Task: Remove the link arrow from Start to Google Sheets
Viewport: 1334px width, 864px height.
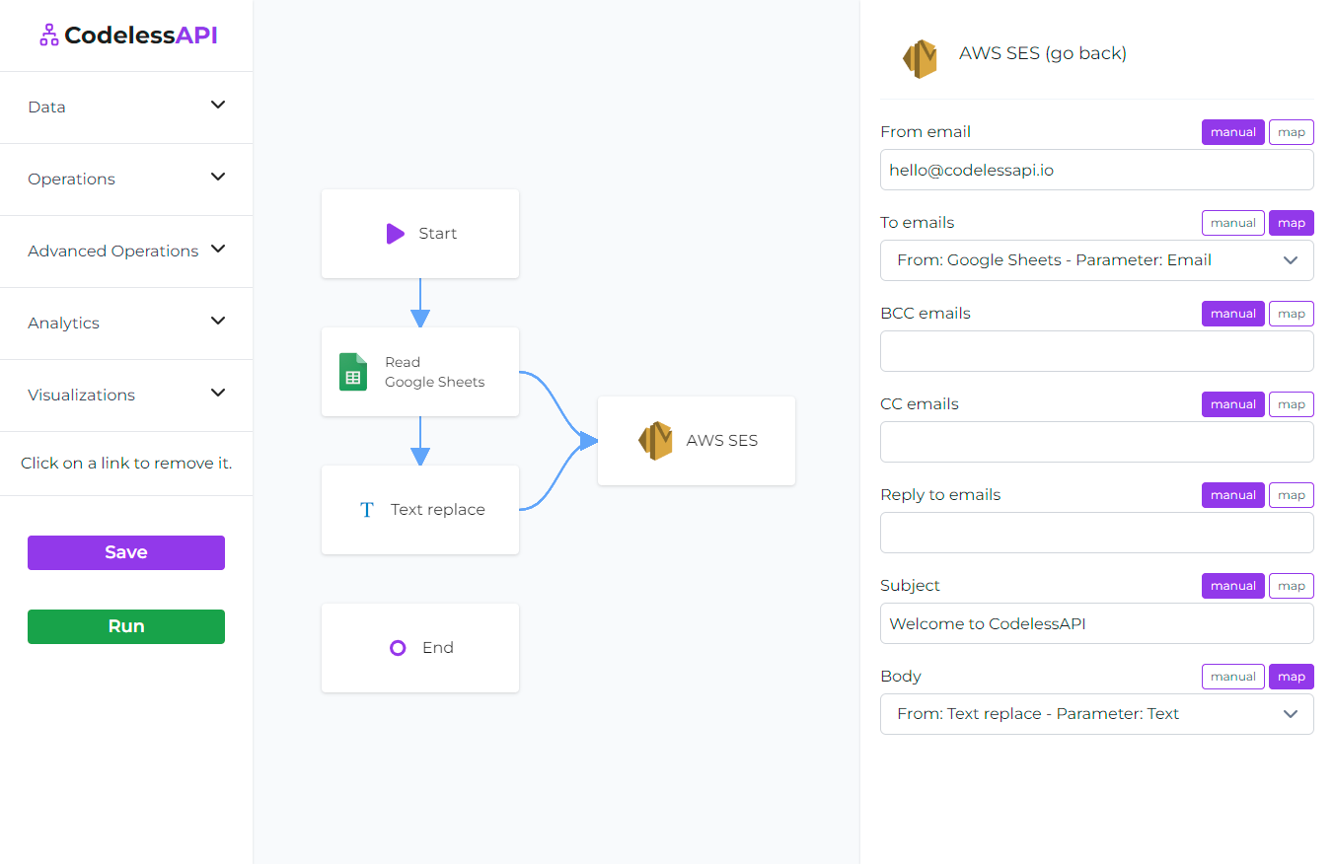Action: pos(420,303)
